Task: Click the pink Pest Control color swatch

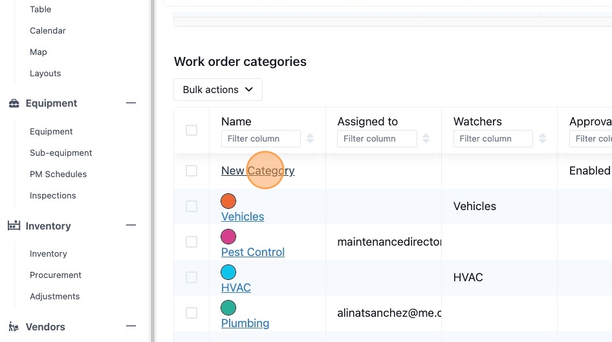Action: 228,237
